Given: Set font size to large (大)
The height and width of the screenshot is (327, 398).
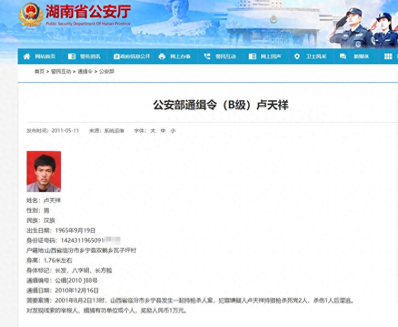Looking at the screenshot, I should (153, 131).
